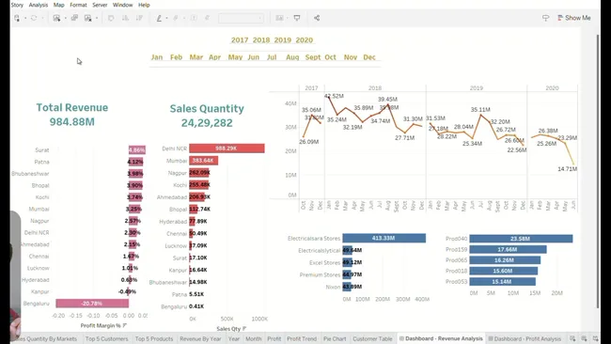This screenshot has height=344, width=611.
Task: Click the Delhi NCR 988.29K bar
Action: pyautogui.click(x=227, y=149)
